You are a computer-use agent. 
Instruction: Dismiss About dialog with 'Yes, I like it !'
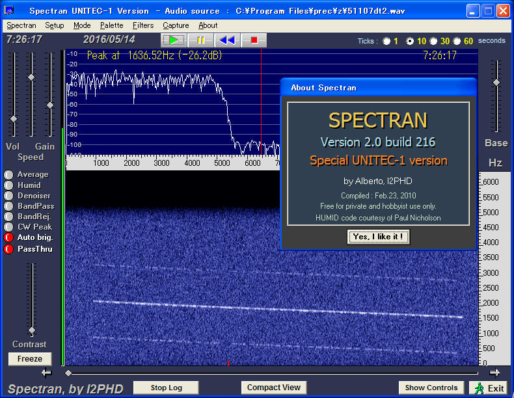[x=378, y=237]
